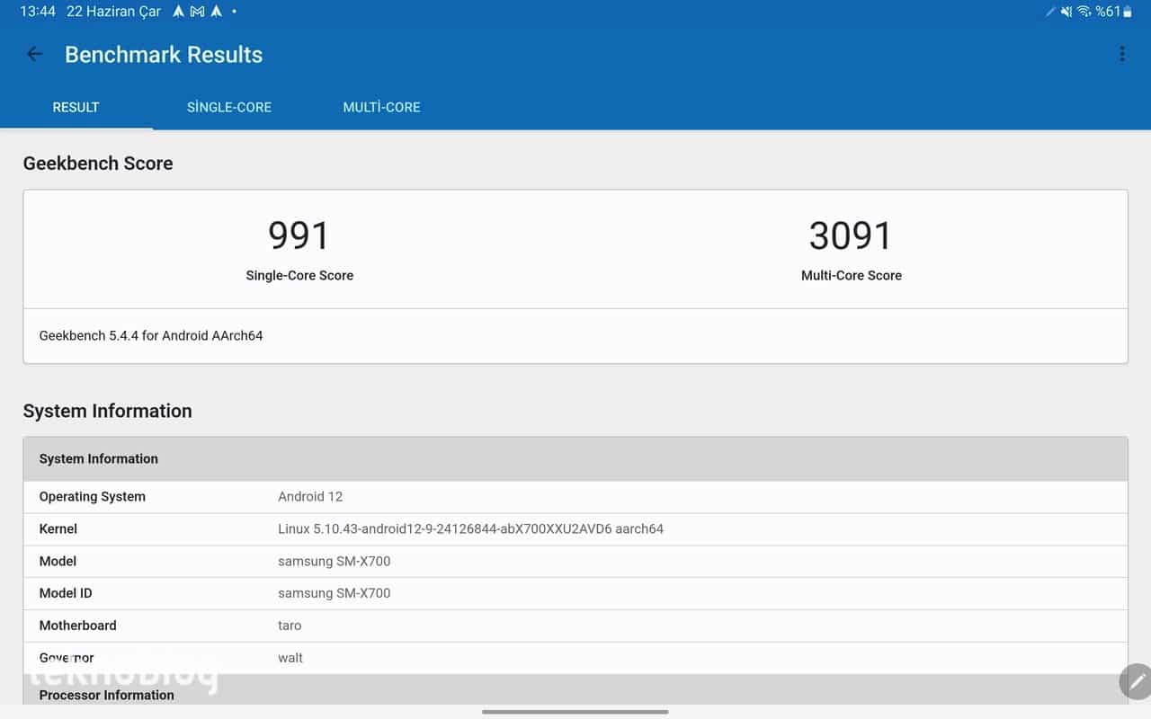
Task: Tap the 13:44 clock in status bar
Action: [38, 12]
